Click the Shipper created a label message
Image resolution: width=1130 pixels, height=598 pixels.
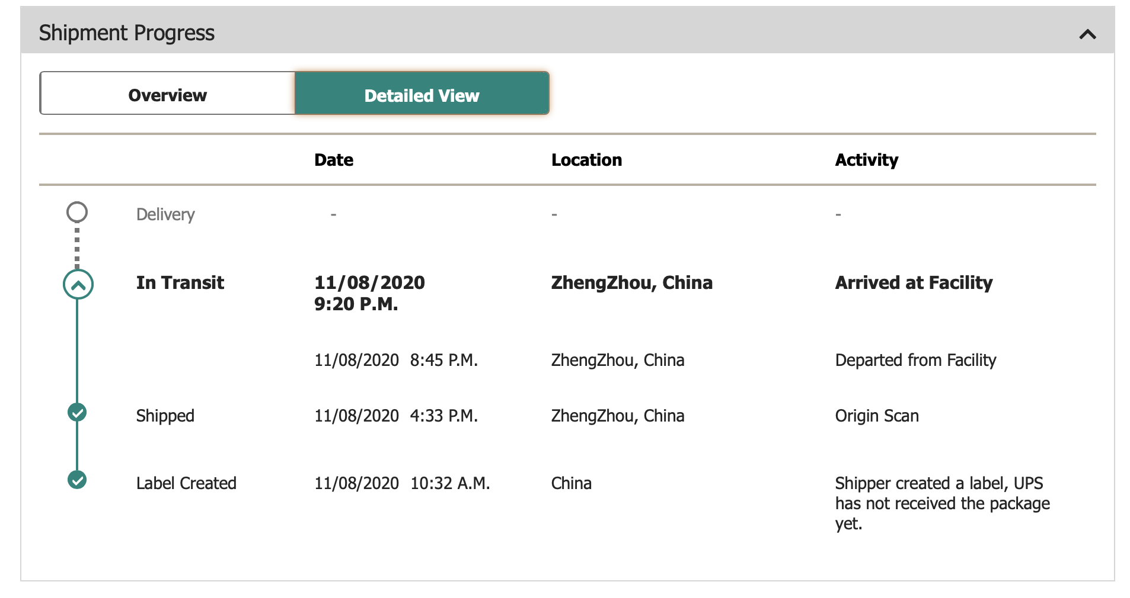[x=942, y=503]
